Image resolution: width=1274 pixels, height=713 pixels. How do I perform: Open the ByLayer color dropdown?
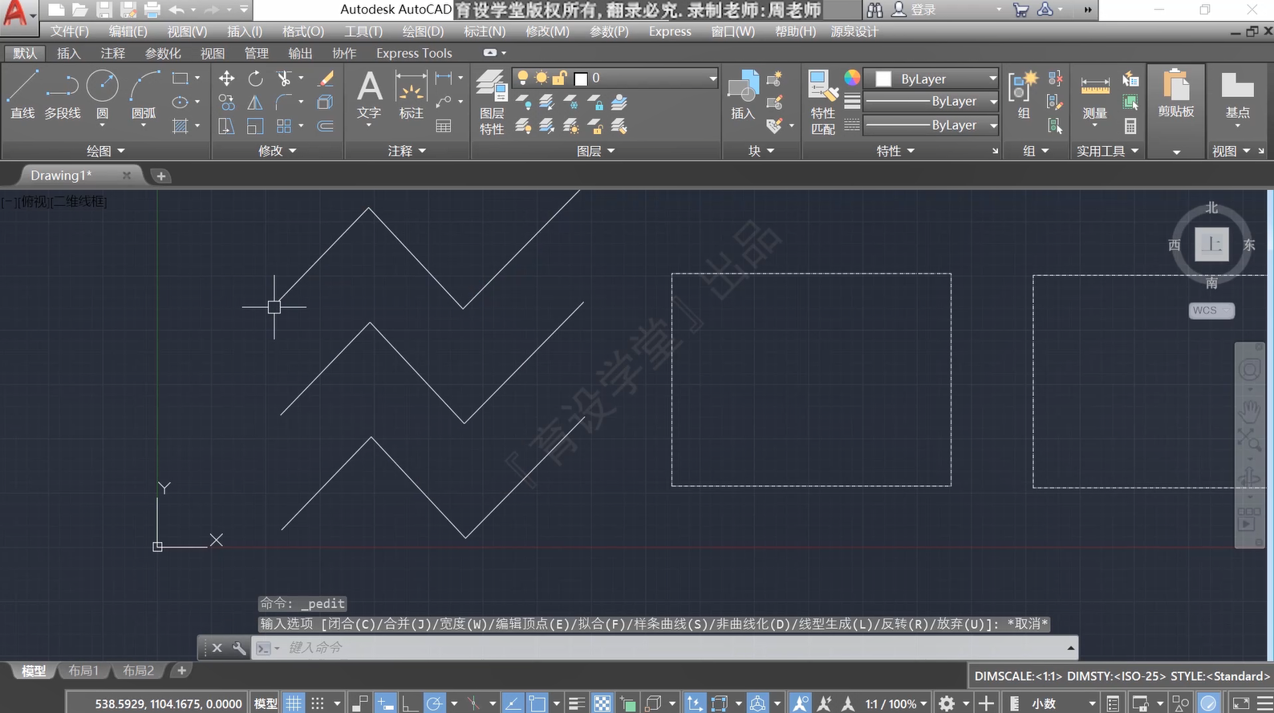click(x=931, y=79)
